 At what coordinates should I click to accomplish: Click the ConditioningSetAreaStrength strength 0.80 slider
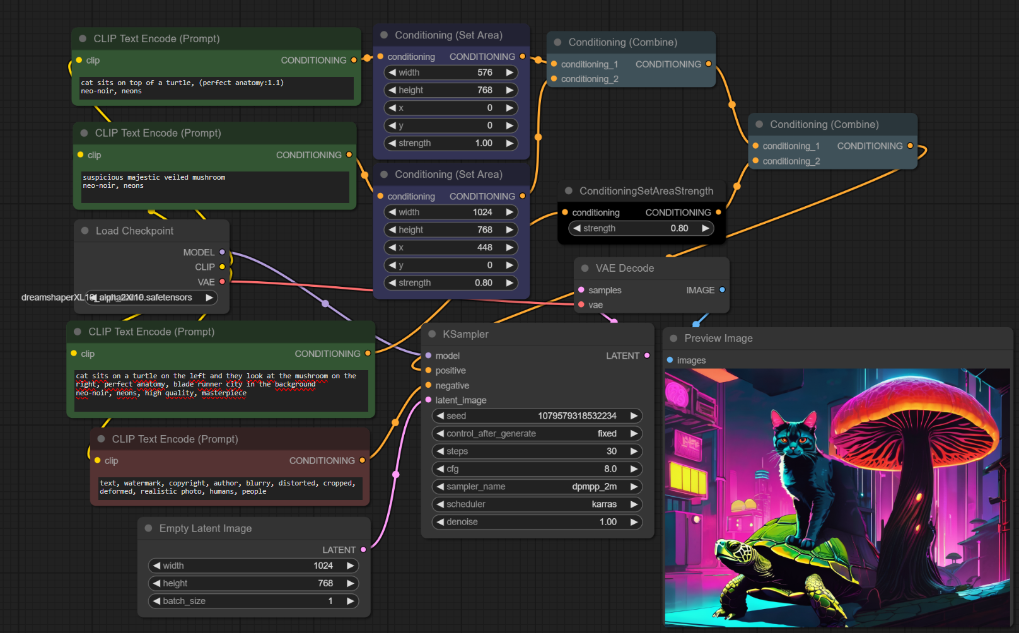tap(641, 228)
